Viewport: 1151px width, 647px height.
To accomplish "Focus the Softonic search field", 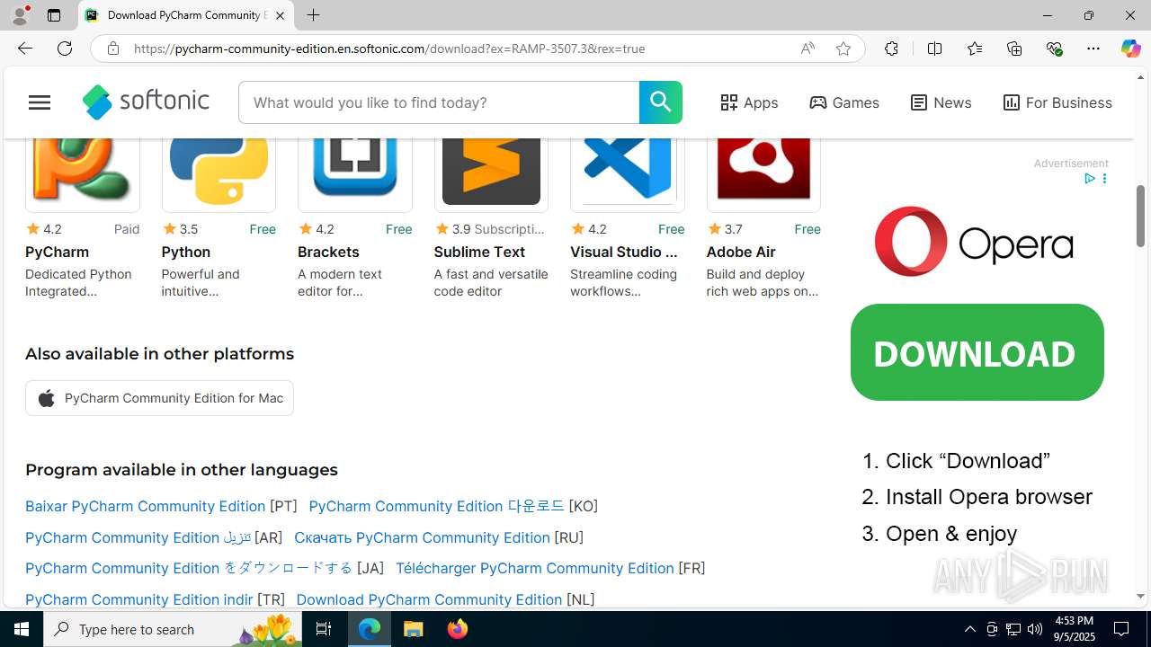I will click(439, 102).
